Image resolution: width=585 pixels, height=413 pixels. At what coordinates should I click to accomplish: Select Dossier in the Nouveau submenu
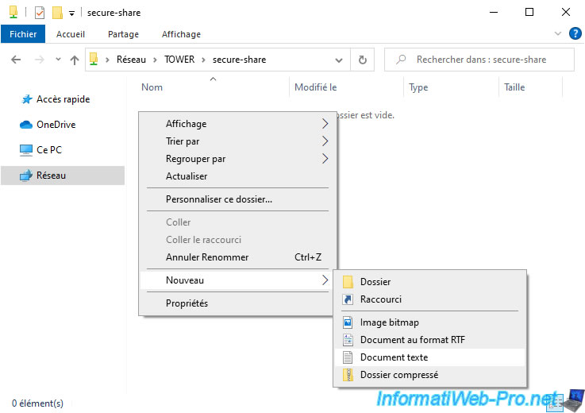pos(375,282)
